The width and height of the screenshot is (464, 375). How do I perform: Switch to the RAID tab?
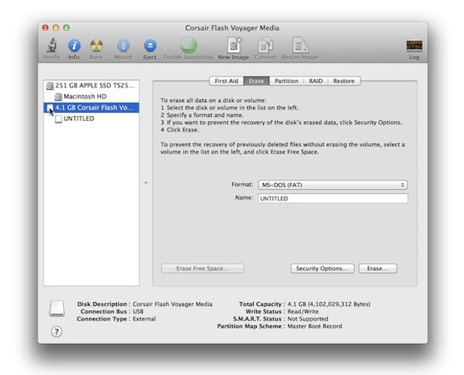click(x=316, y=81)
